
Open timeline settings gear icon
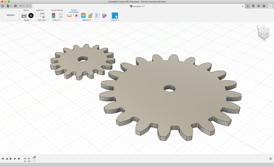[271, 158]
